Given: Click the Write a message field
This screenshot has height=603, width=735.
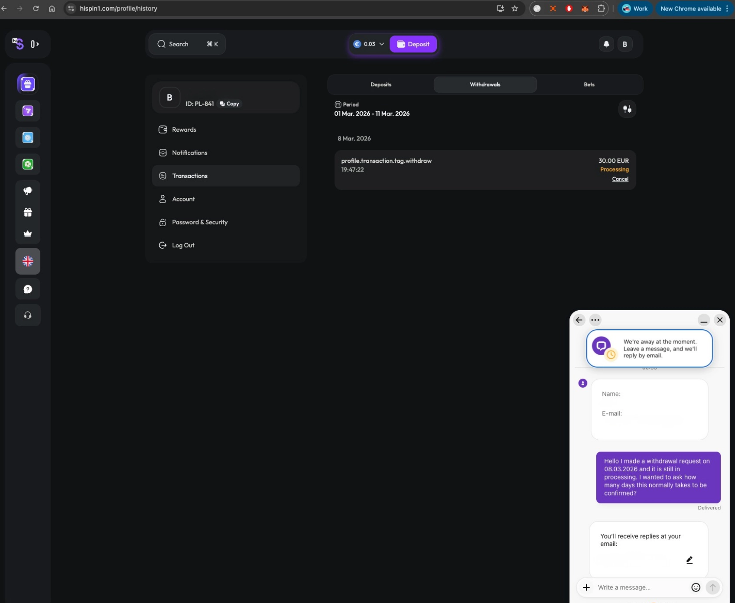Looking at the screenshot, I should (x=641, y=587).
